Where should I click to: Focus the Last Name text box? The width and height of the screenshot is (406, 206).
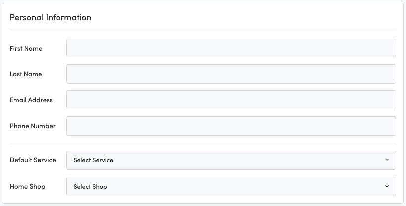point(231,74)
